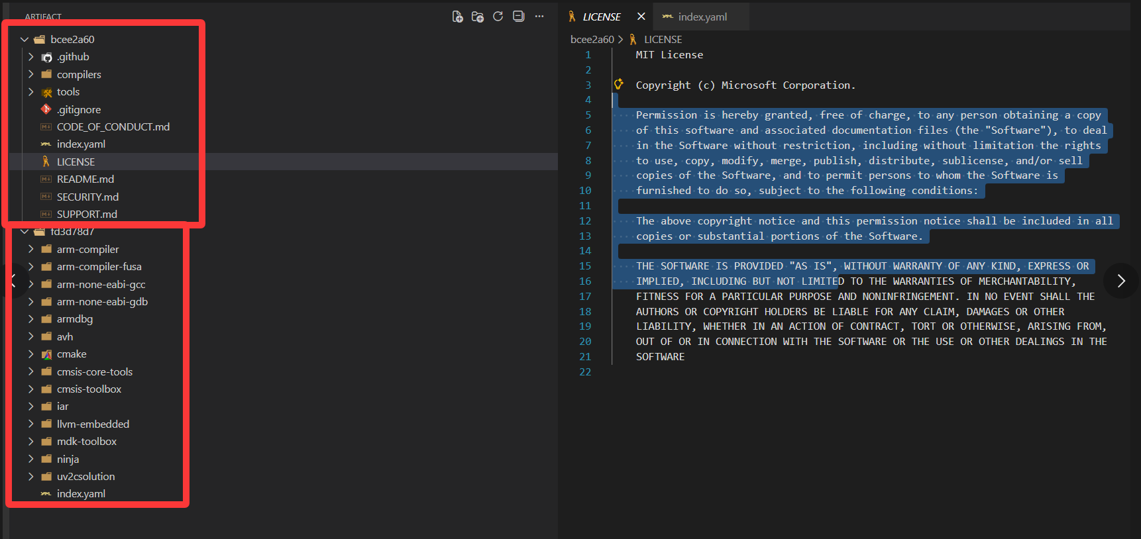Expand the .github folder
This screenshot has height=539, width=1141.
[31, 57]
